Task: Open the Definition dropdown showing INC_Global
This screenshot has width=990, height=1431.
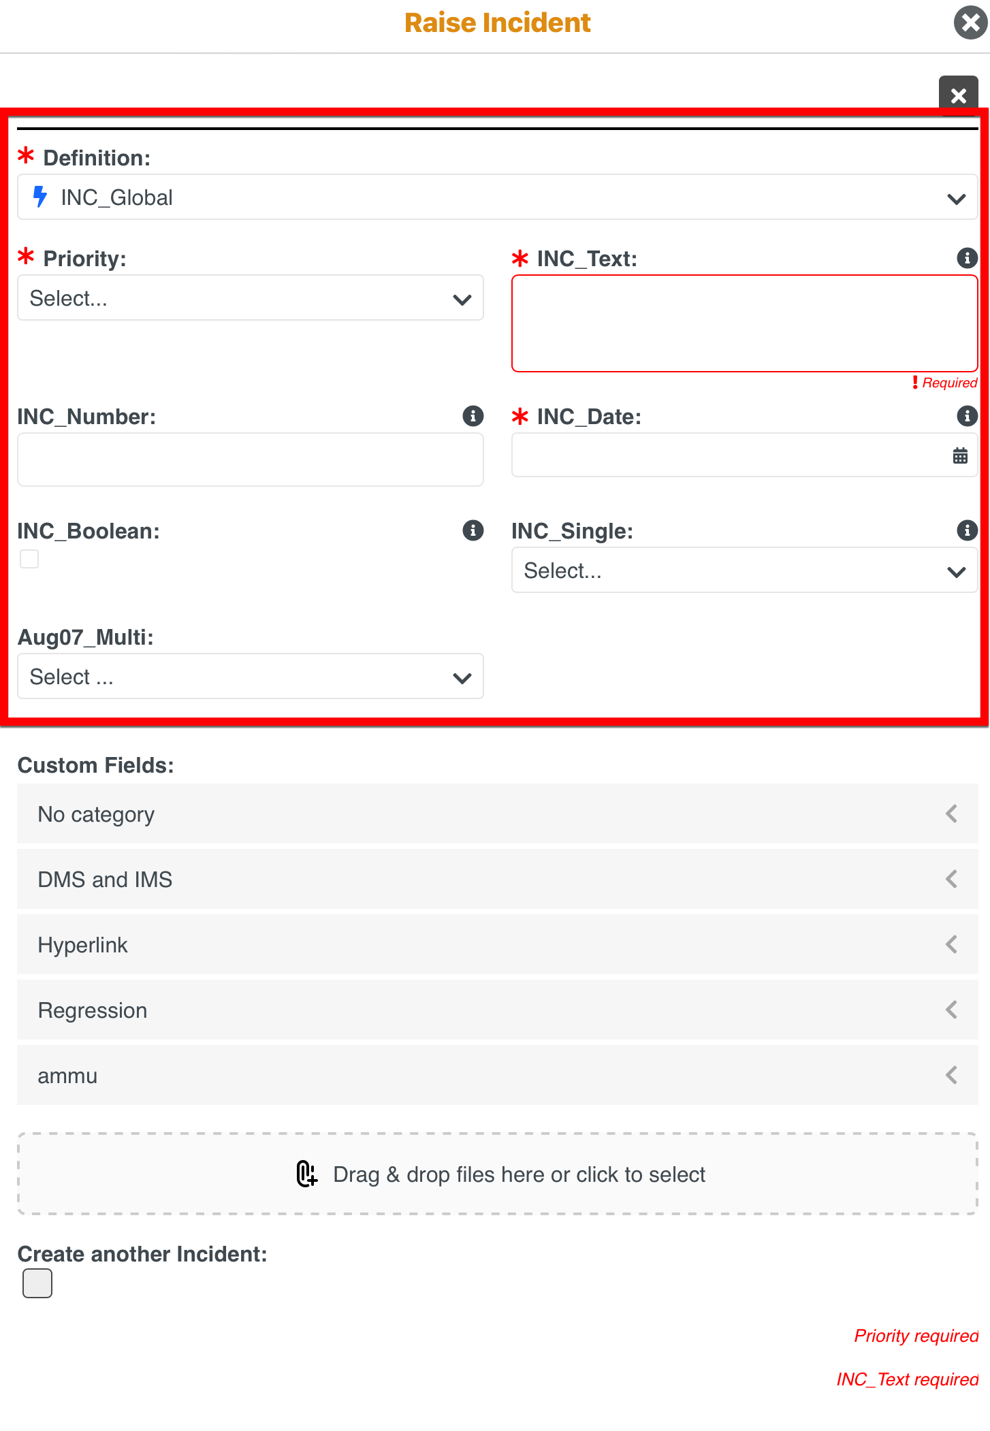Action: click(x=497, y=197)
